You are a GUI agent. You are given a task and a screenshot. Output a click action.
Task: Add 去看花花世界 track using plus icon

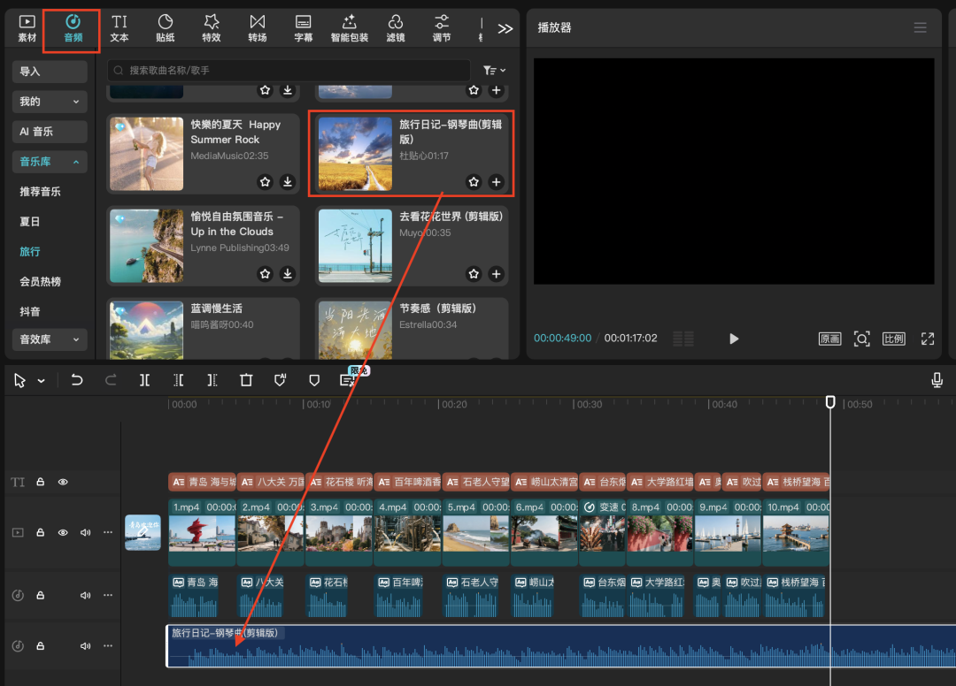(x=496, y=274)
